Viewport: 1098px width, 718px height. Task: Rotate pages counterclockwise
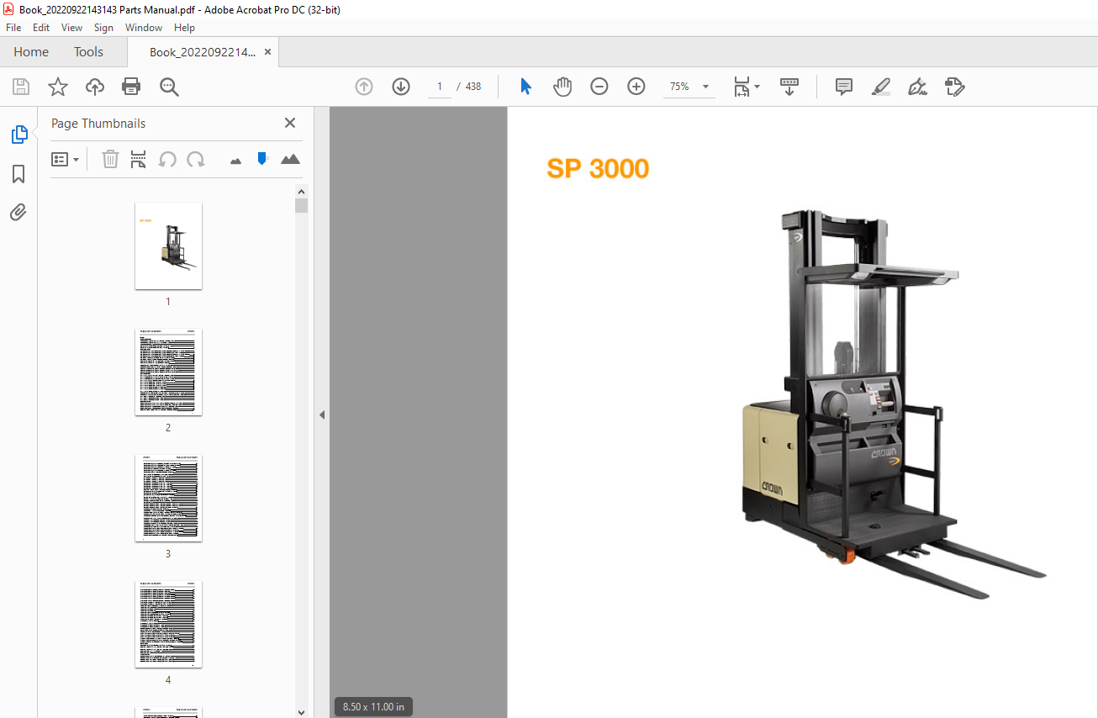coord(167,159)
